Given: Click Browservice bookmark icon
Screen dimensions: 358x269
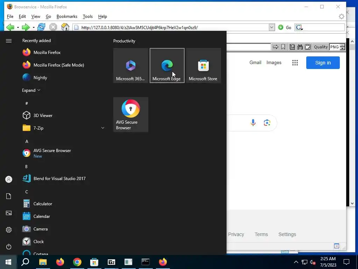Looking at the screenshot, I should (283, 47).
